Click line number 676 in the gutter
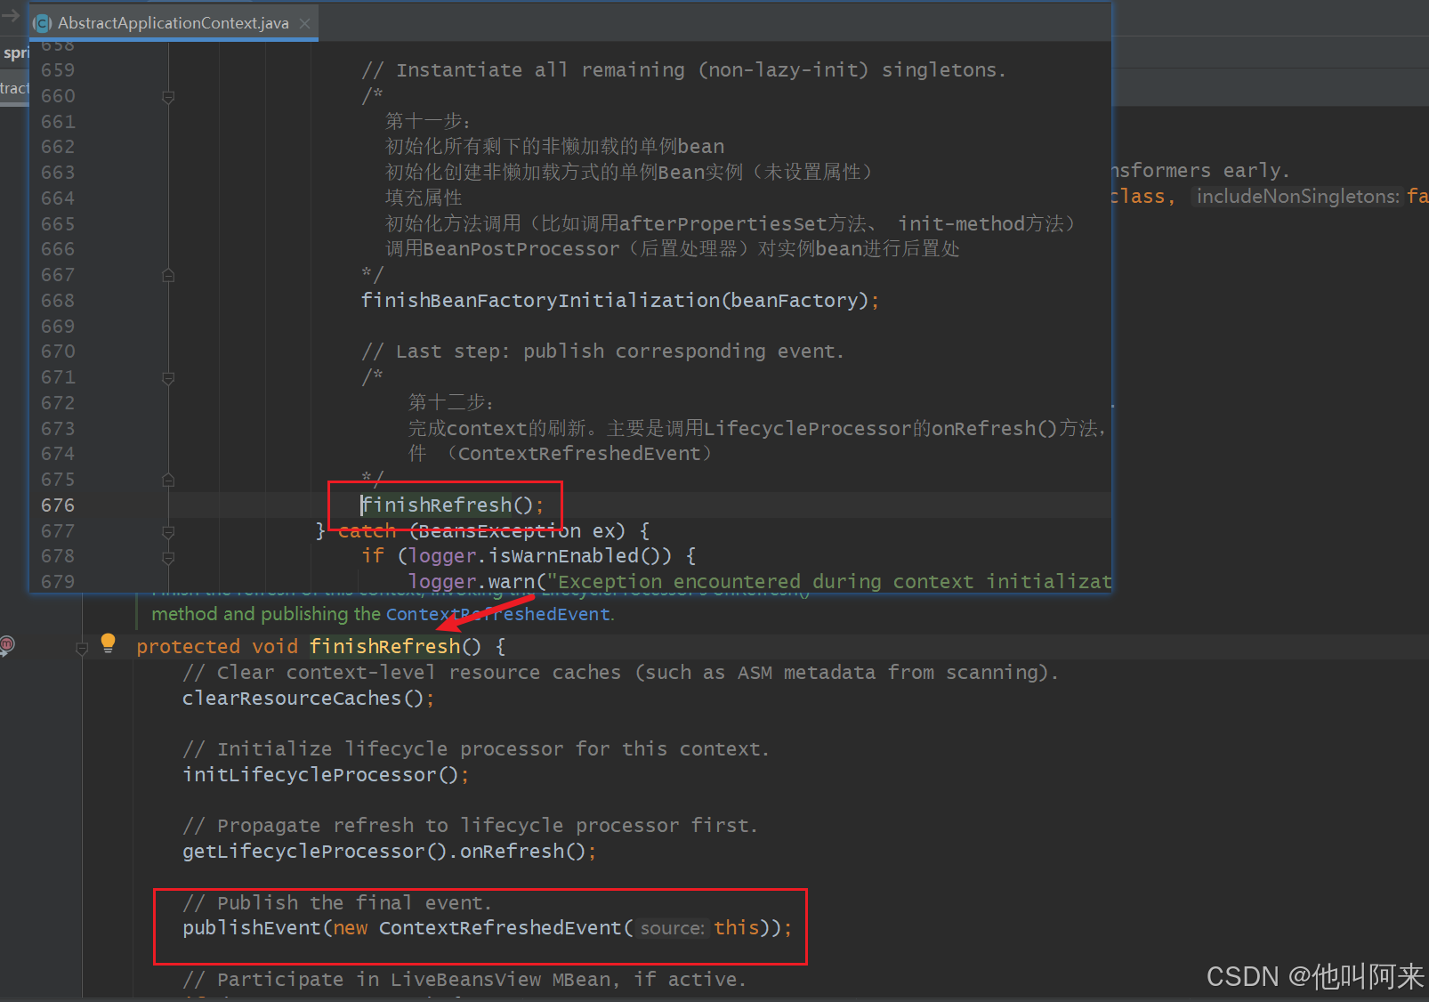 point(58,505)
